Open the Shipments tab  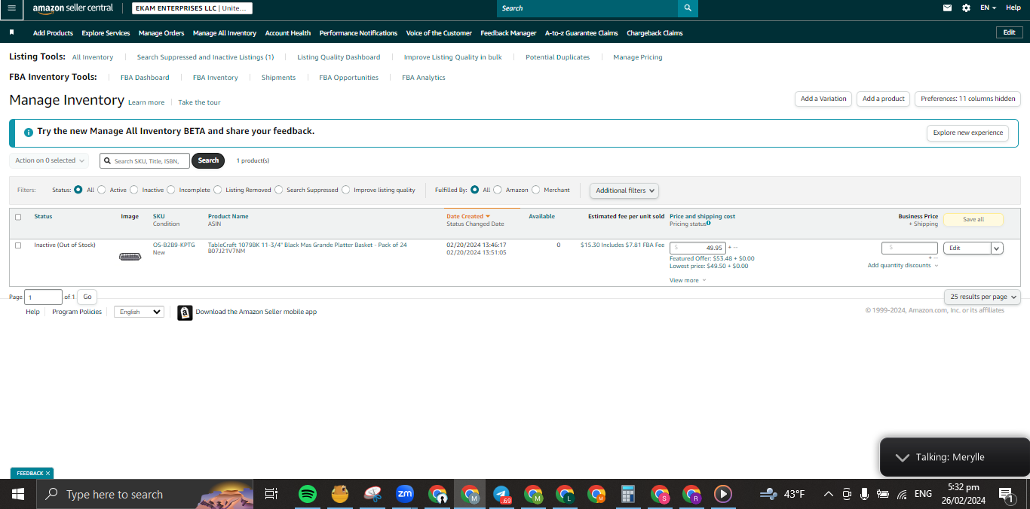278,78
